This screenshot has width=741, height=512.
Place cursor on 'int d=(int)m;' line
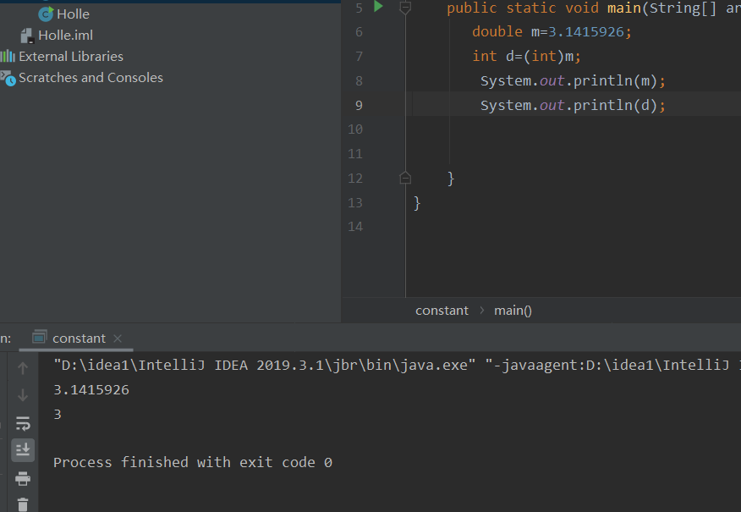pos(526,56)
